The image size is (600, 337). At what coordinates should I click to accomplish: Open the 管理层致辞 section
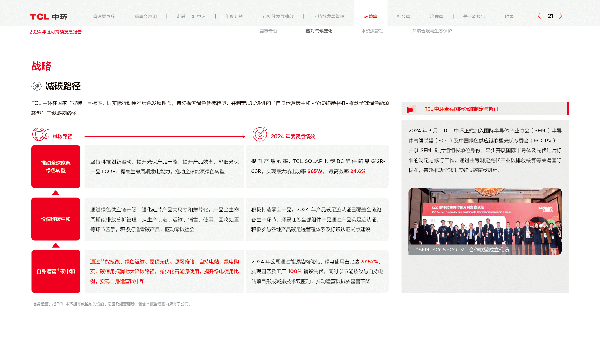coord(104,16)
